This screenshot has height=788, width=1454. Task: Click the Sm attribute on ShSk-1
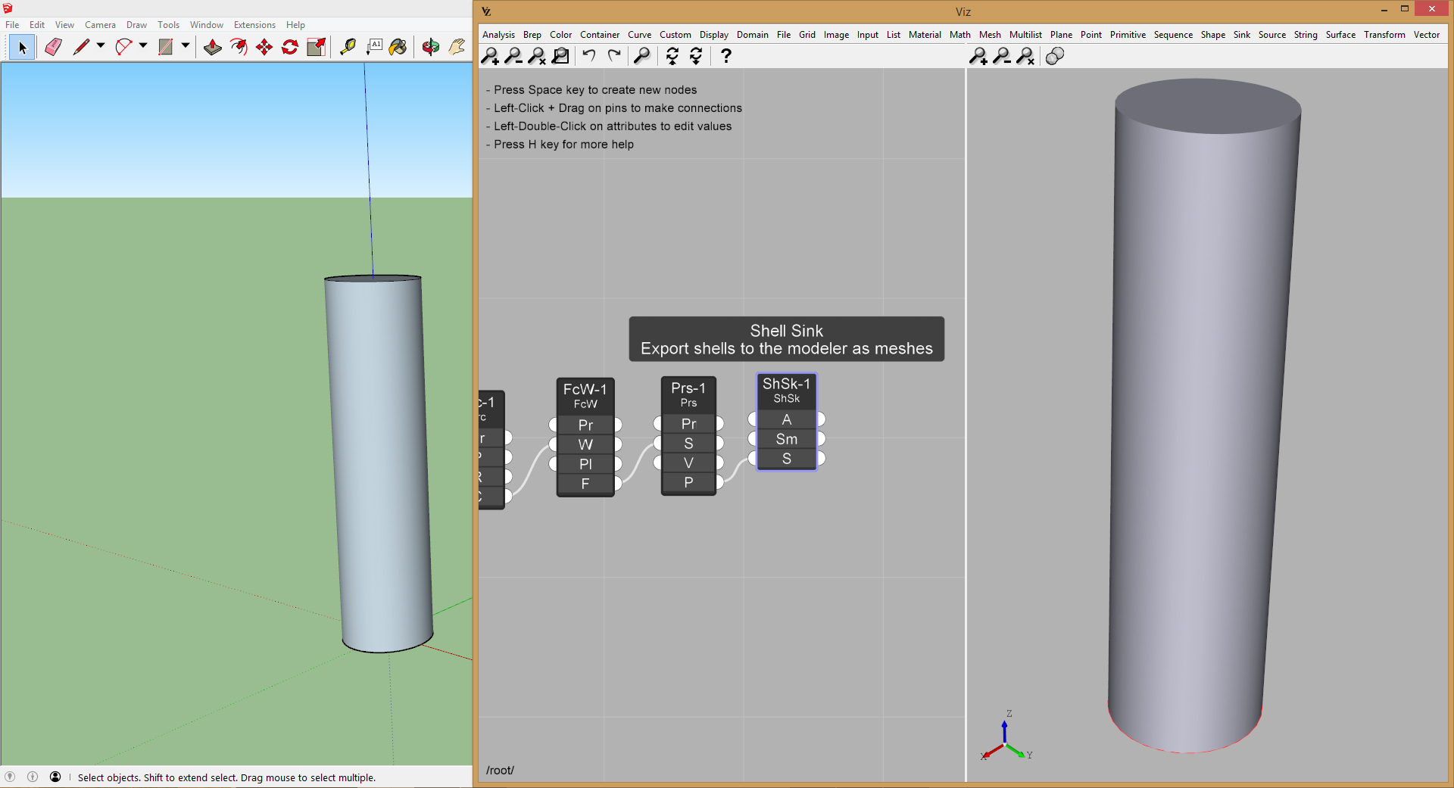[786, 439]
